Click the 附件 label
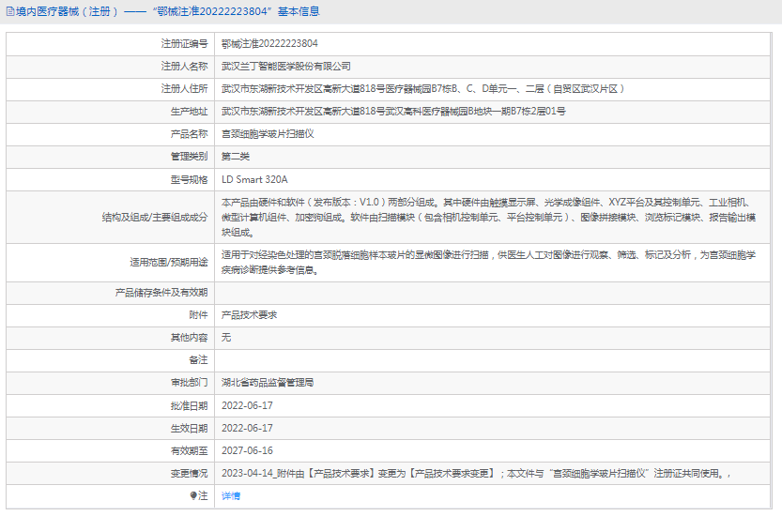The height and width of the screenshot is (516, 782). 198,315
